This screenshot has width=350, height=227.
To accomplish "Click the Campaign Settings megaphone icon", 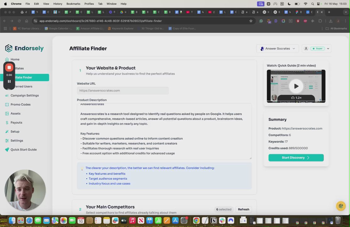I will pos(7,96).
